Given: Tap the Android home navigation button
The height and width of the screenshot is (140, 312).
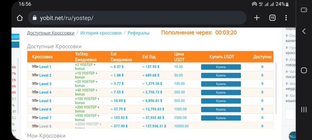Looking at the screenshot, I should [304, 70].
